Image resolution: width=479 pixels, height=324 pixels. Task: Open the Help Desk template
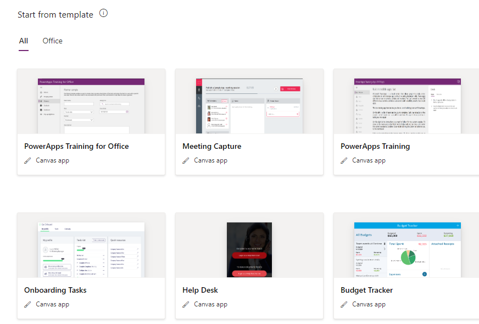pyautogui.click(x=201, y=290)
